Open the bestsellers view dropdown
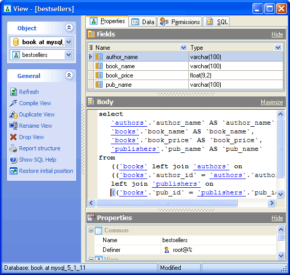The width and height of the screenshot is (290, 275). (68, 55)
